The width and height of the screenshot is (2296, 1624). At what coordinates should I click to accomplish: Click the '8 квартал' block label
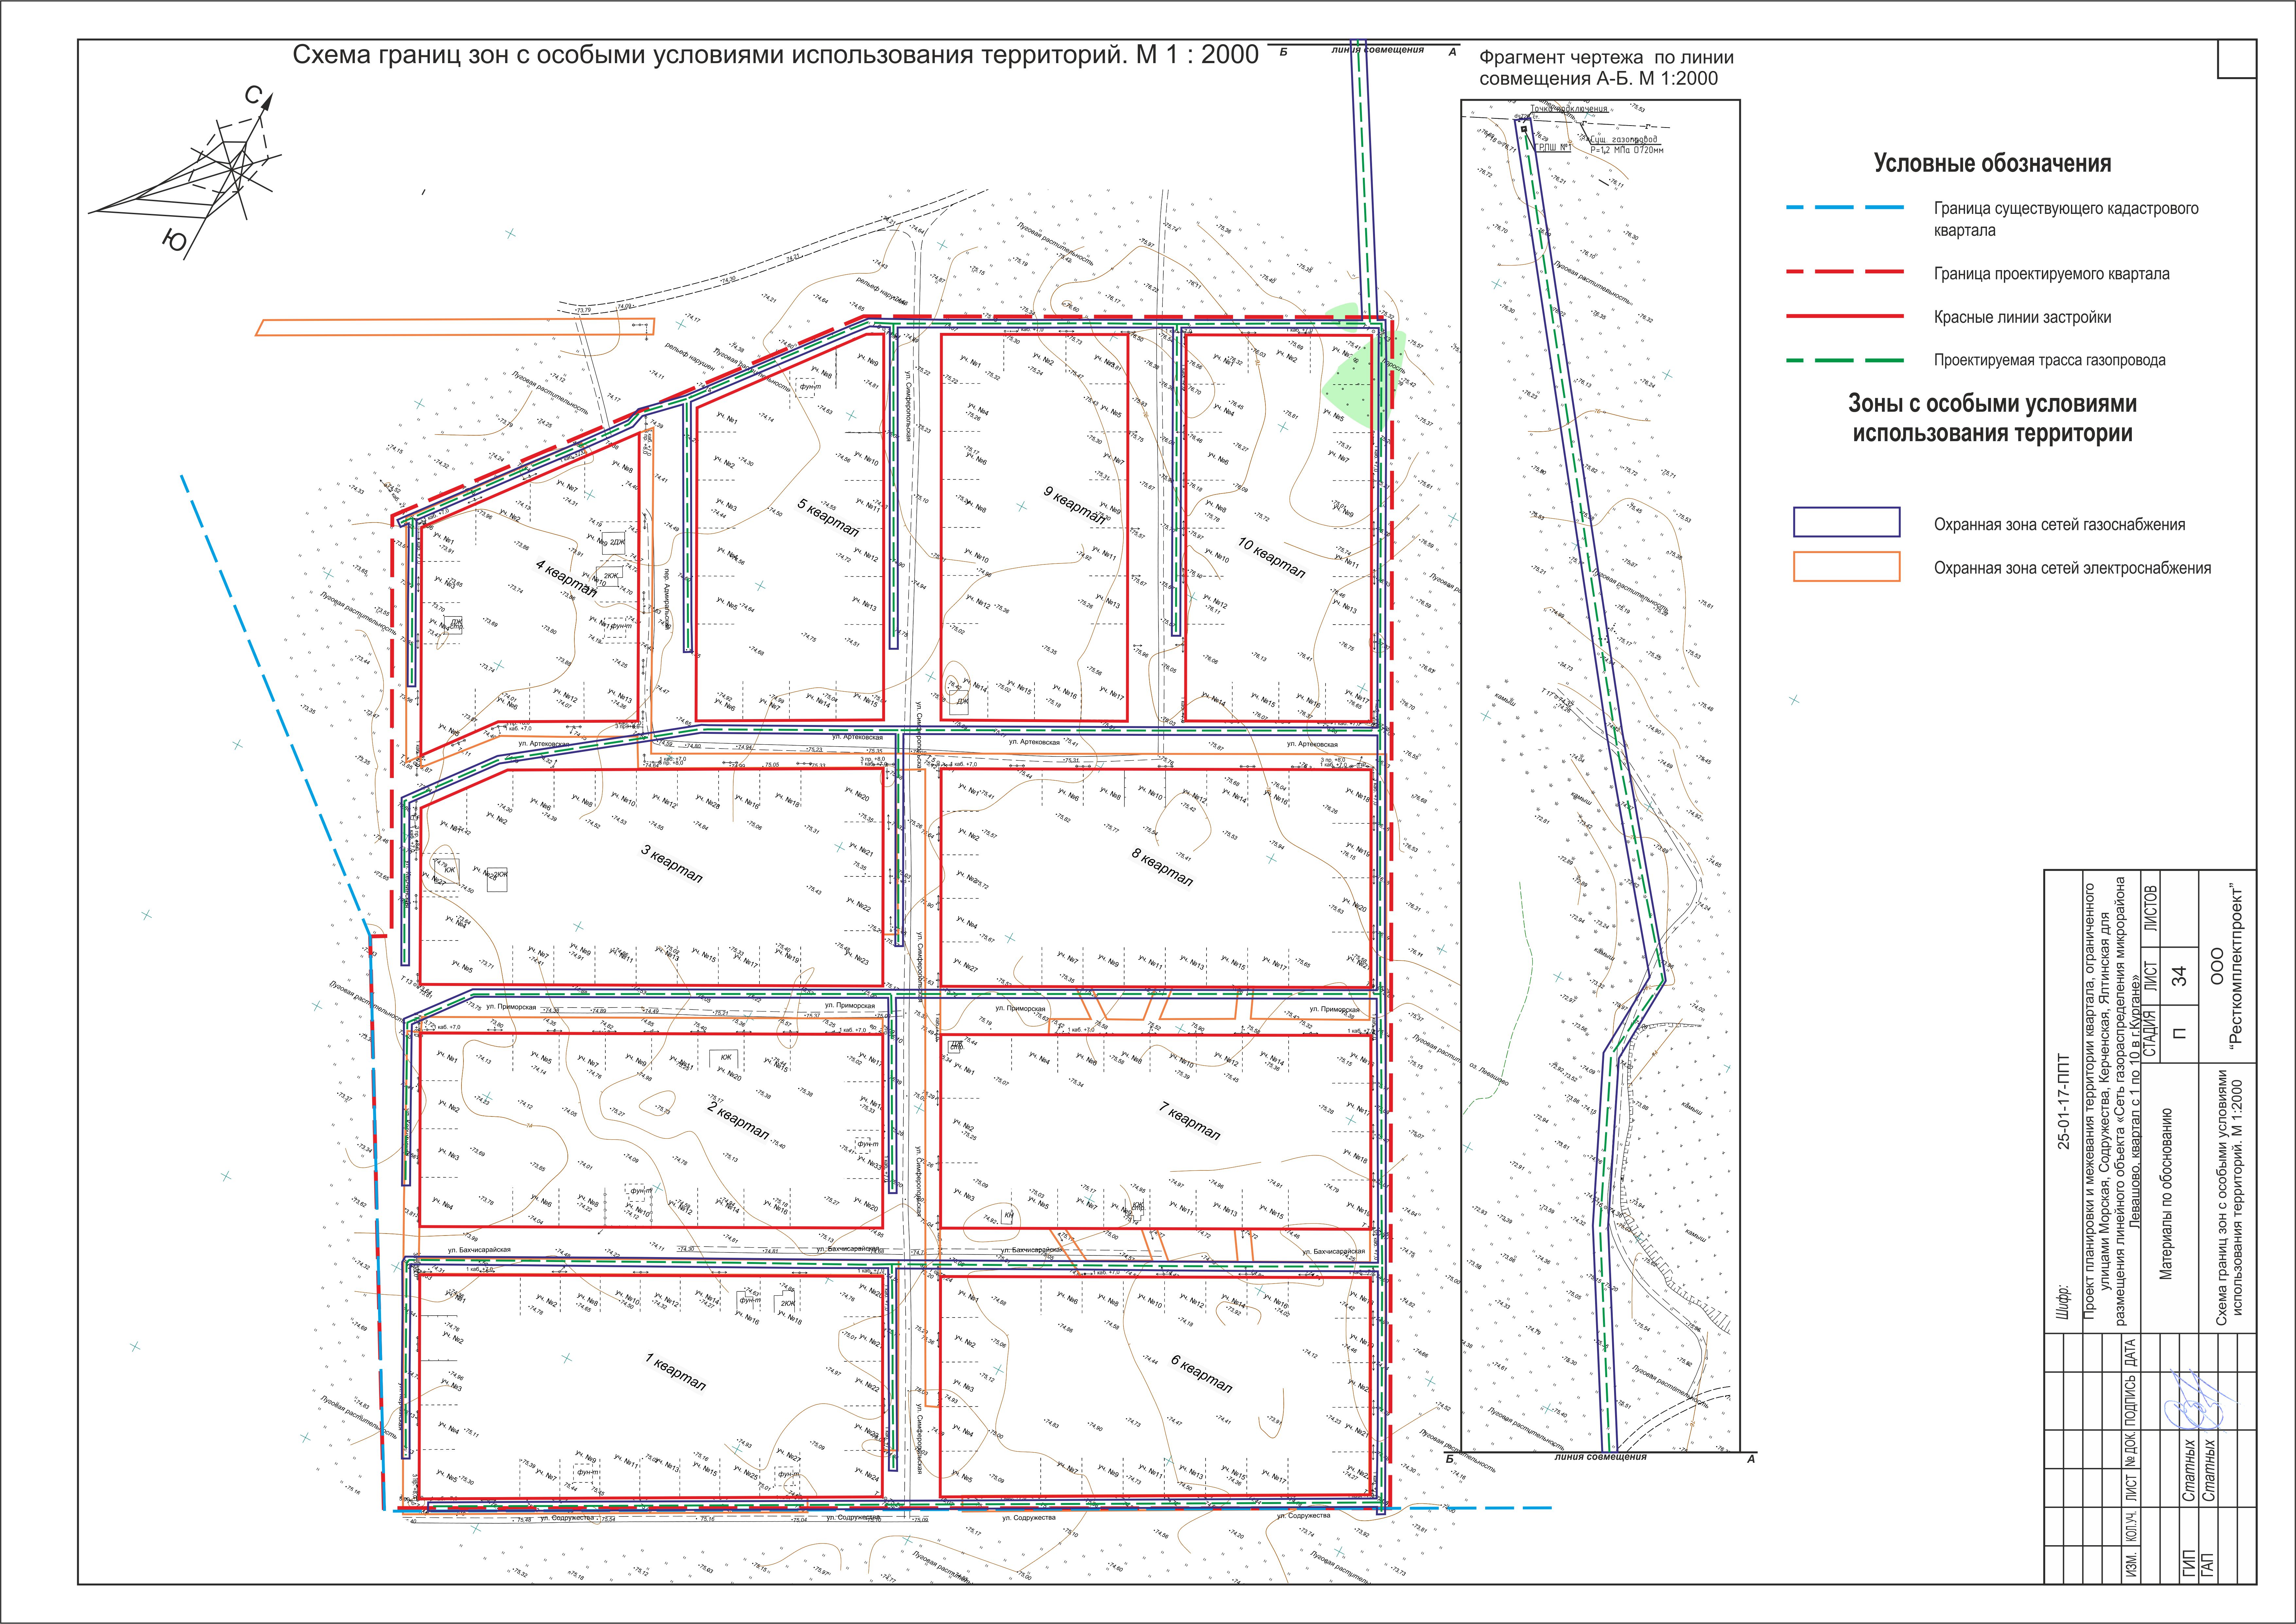pyautogui.click(x=1162, y=868)
